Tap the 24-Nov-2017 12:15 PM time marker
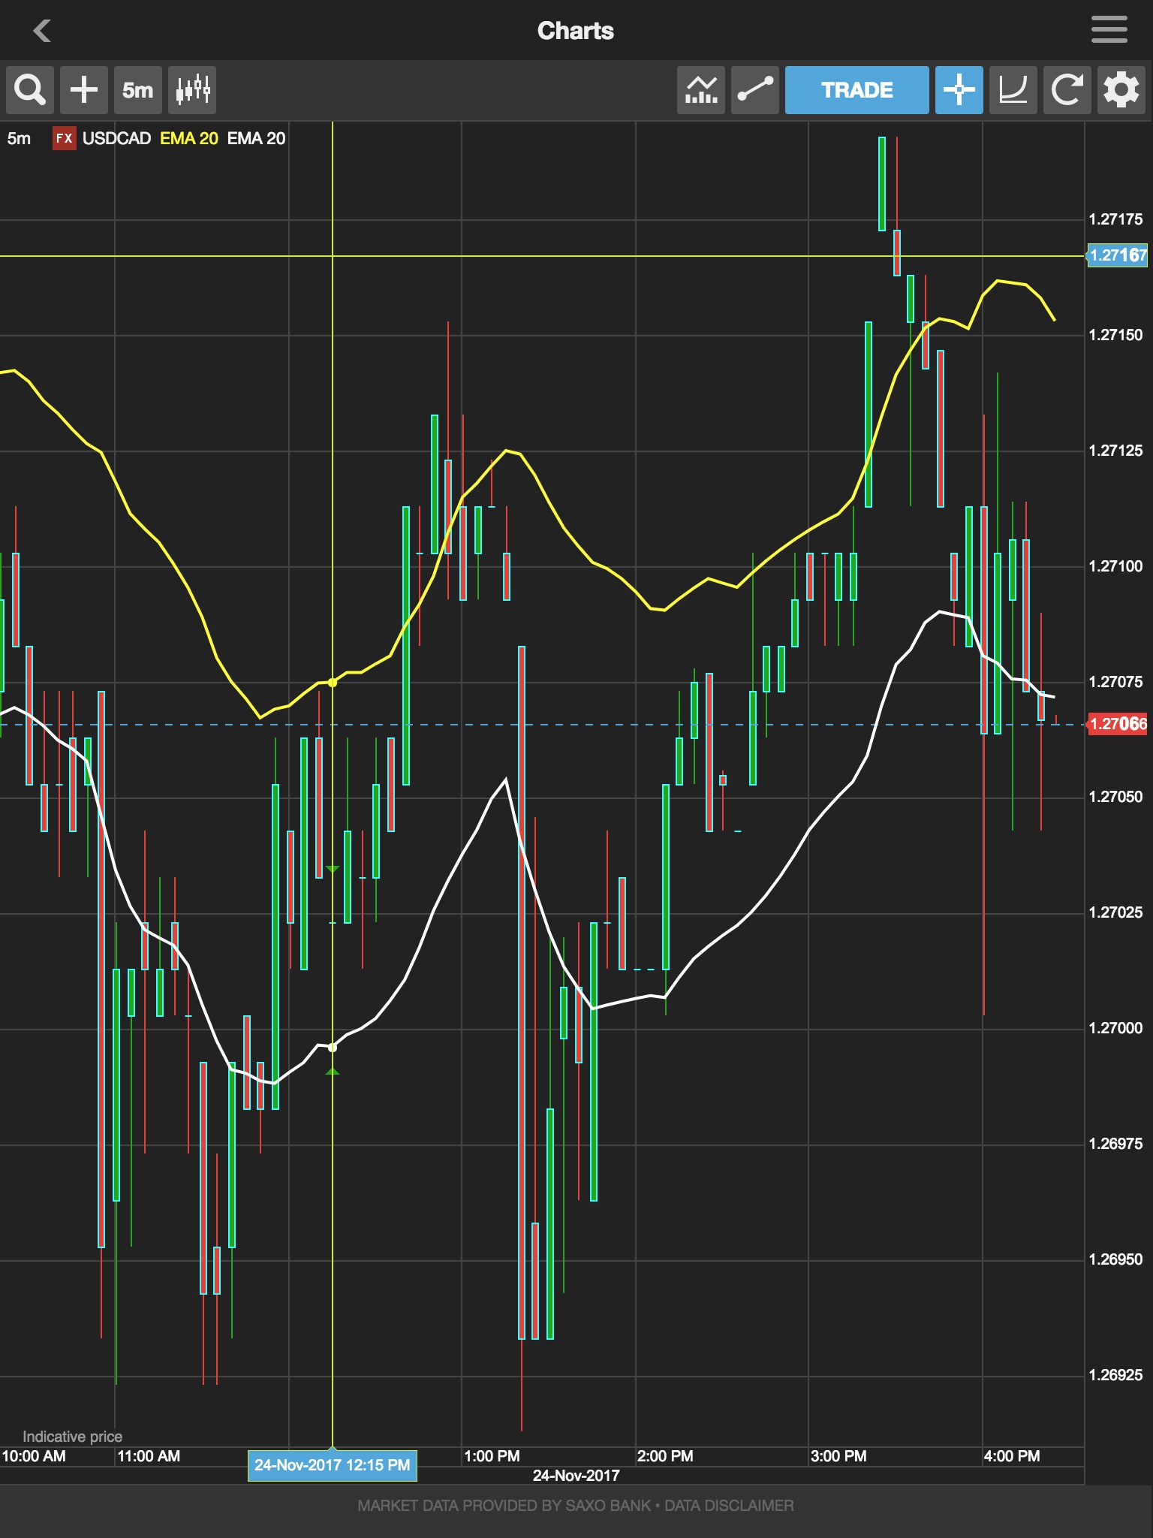The width and height of the screenshot is (1153, 1538). point(333,1465)
